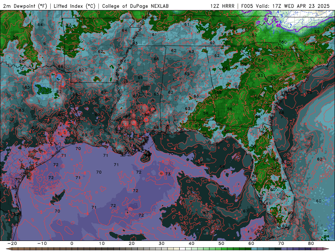Click the '10' label on the color scale

(102, 243)
